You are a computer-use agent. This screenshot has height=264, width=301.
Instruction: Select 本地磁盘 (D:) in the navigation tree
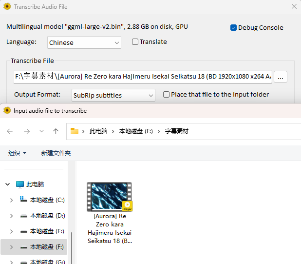click(47, 216)
